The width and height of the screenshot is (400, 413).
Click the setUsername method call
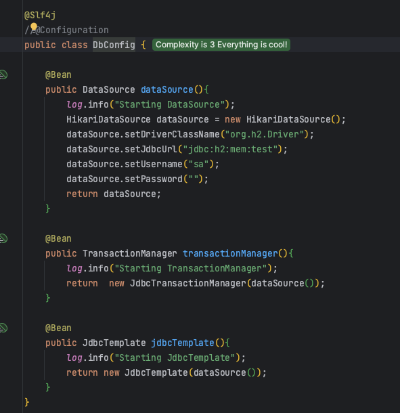(154, 164)
